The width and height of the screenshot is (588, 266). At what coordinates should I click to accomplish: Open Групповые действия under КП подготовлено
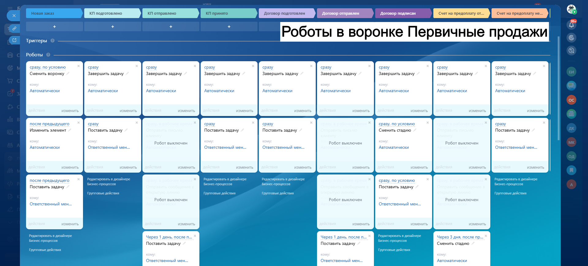coord(103,193)
